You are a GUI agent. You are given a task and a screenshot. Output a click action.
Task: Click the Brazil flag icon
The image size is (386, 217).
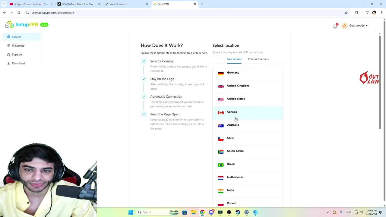[221, 165]
